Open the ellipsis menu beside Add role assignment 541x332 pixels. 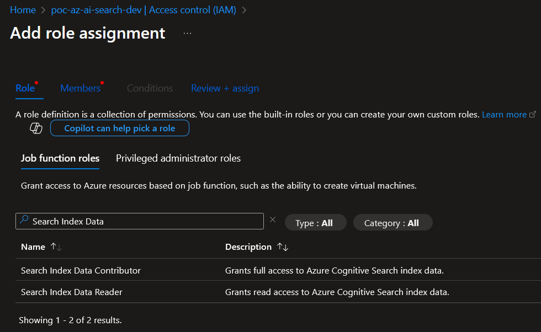(x=187, y=34)
